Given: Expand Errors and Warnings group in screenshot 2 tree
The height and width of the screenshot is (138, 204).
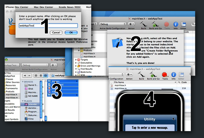Looking at the screenshot, I should pos(76,66).
